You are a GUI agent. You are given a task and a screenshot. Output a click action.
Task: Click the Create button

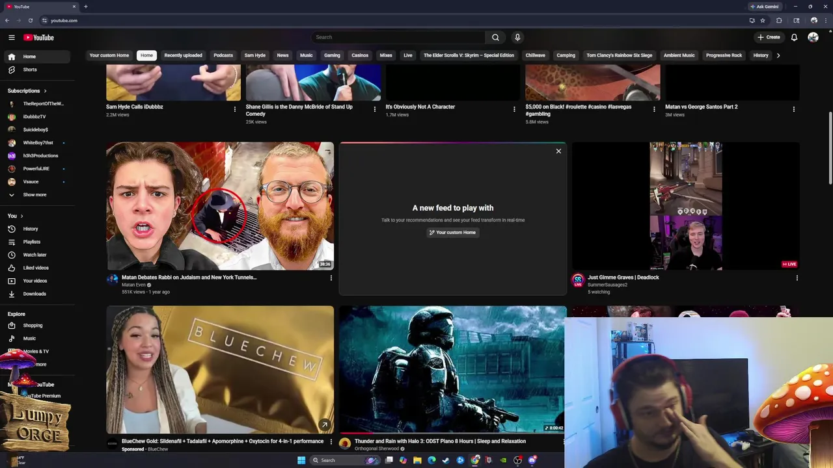point(769,37)
